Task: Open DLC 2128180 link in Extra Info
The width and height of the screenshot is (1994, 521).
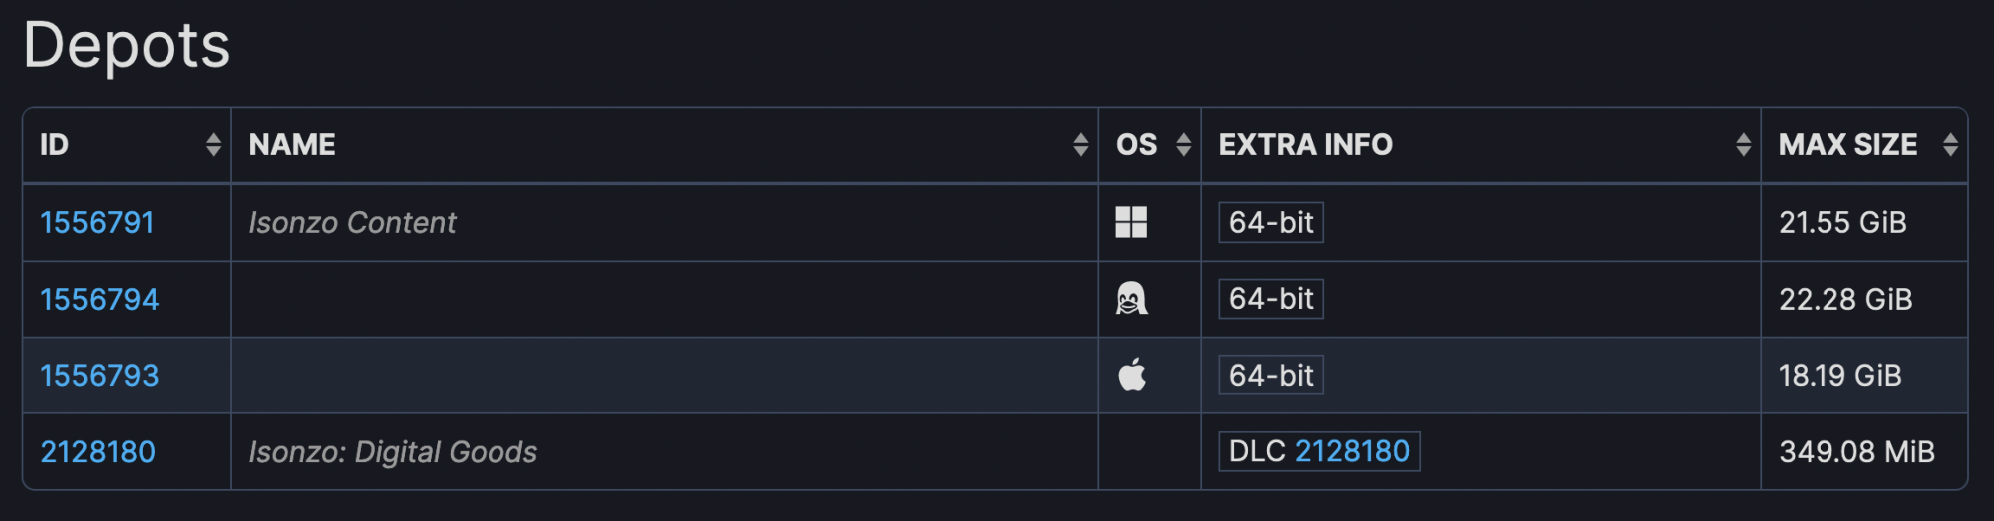Action: pos(1352,451)
